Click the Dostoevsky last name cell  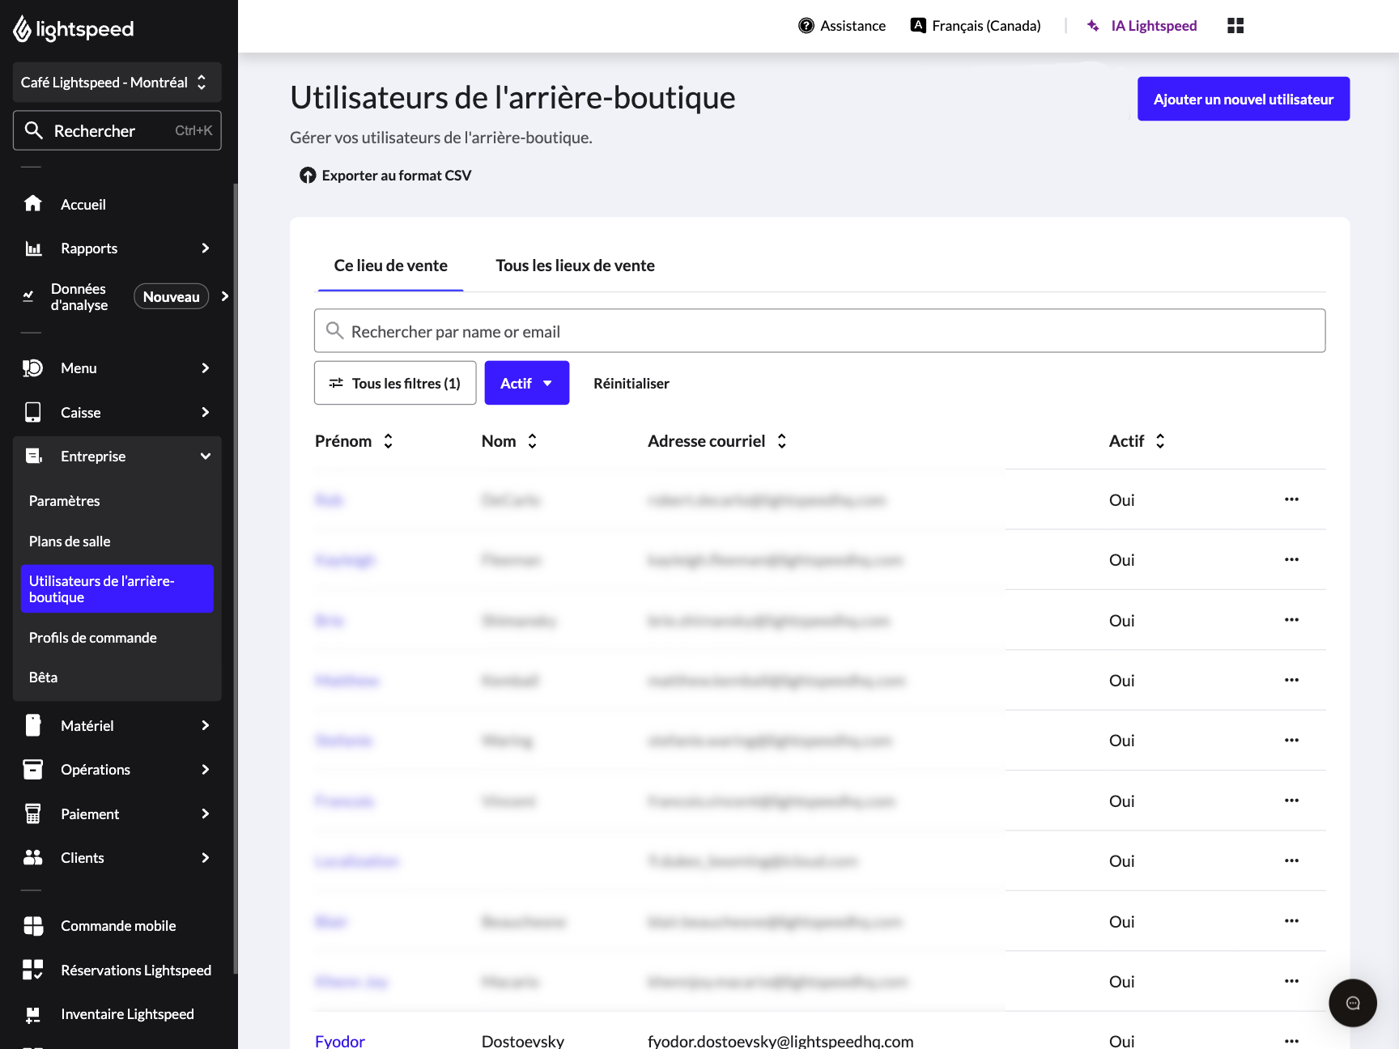click(523, 1041)
